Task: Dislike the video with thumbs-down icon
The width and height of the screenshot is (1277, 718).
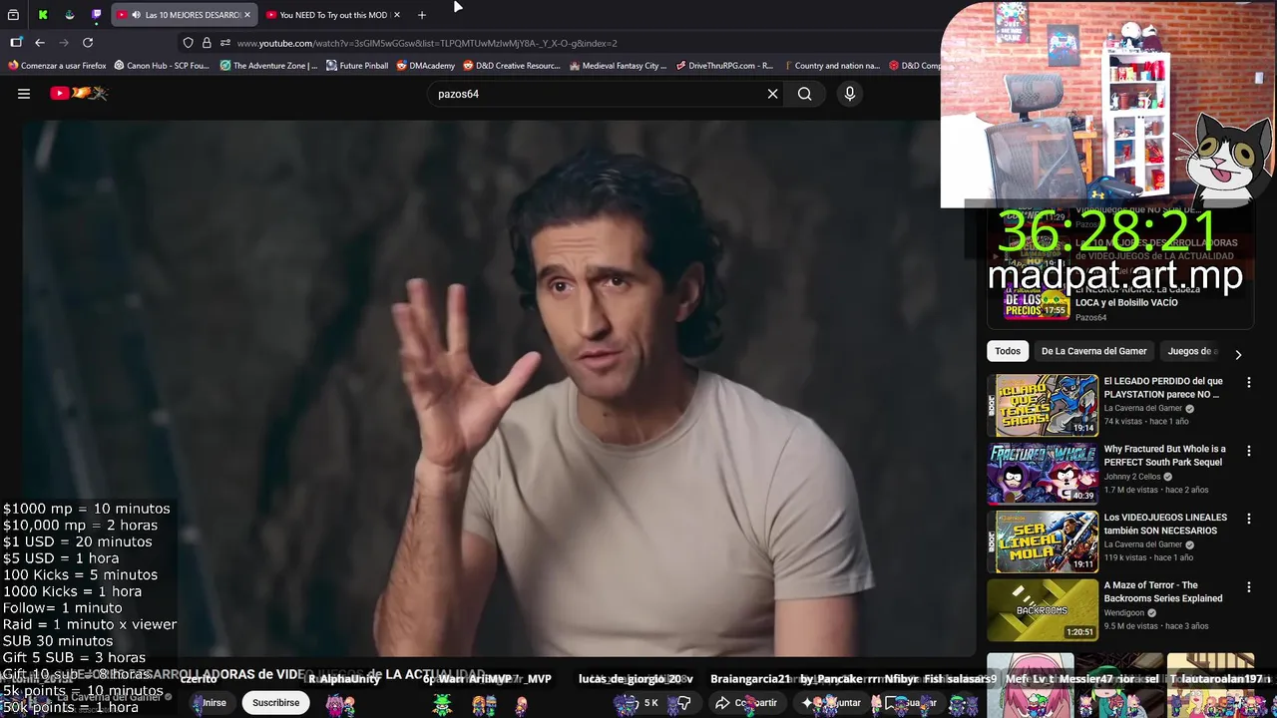Action: point(684,703)
